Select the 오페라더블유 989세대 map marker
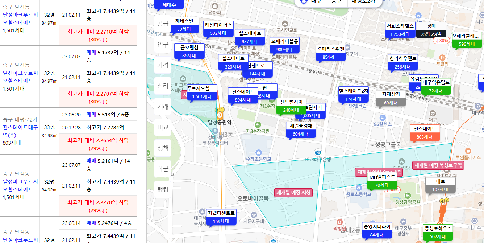 [x=284, y=45]
